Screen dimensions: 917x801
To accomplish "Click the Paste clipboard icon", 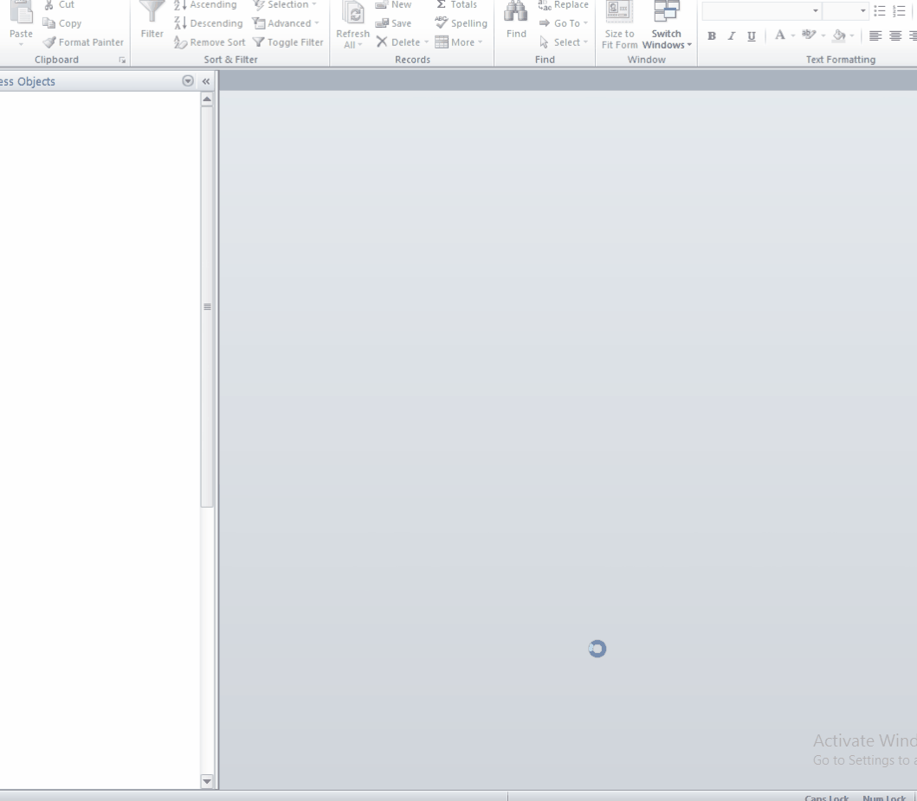I will click(20, 12).
